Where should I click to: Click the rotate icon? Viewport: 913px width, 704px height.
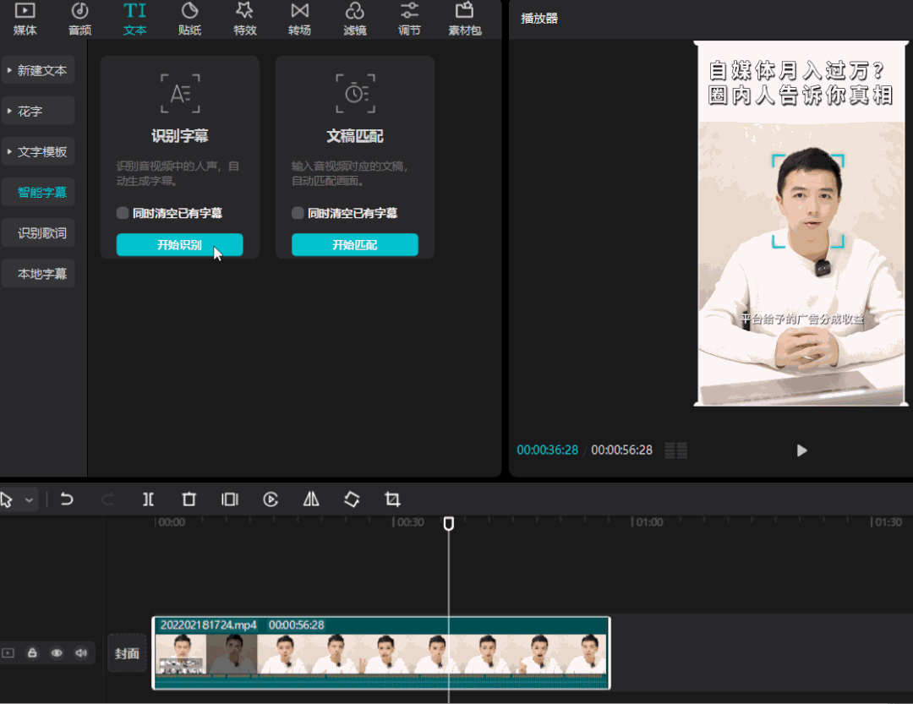[352, 499]
